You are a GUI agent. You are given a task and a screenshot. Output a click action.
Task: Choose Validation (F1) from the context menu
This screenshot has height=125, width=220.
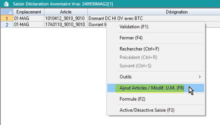pos(134,27)
